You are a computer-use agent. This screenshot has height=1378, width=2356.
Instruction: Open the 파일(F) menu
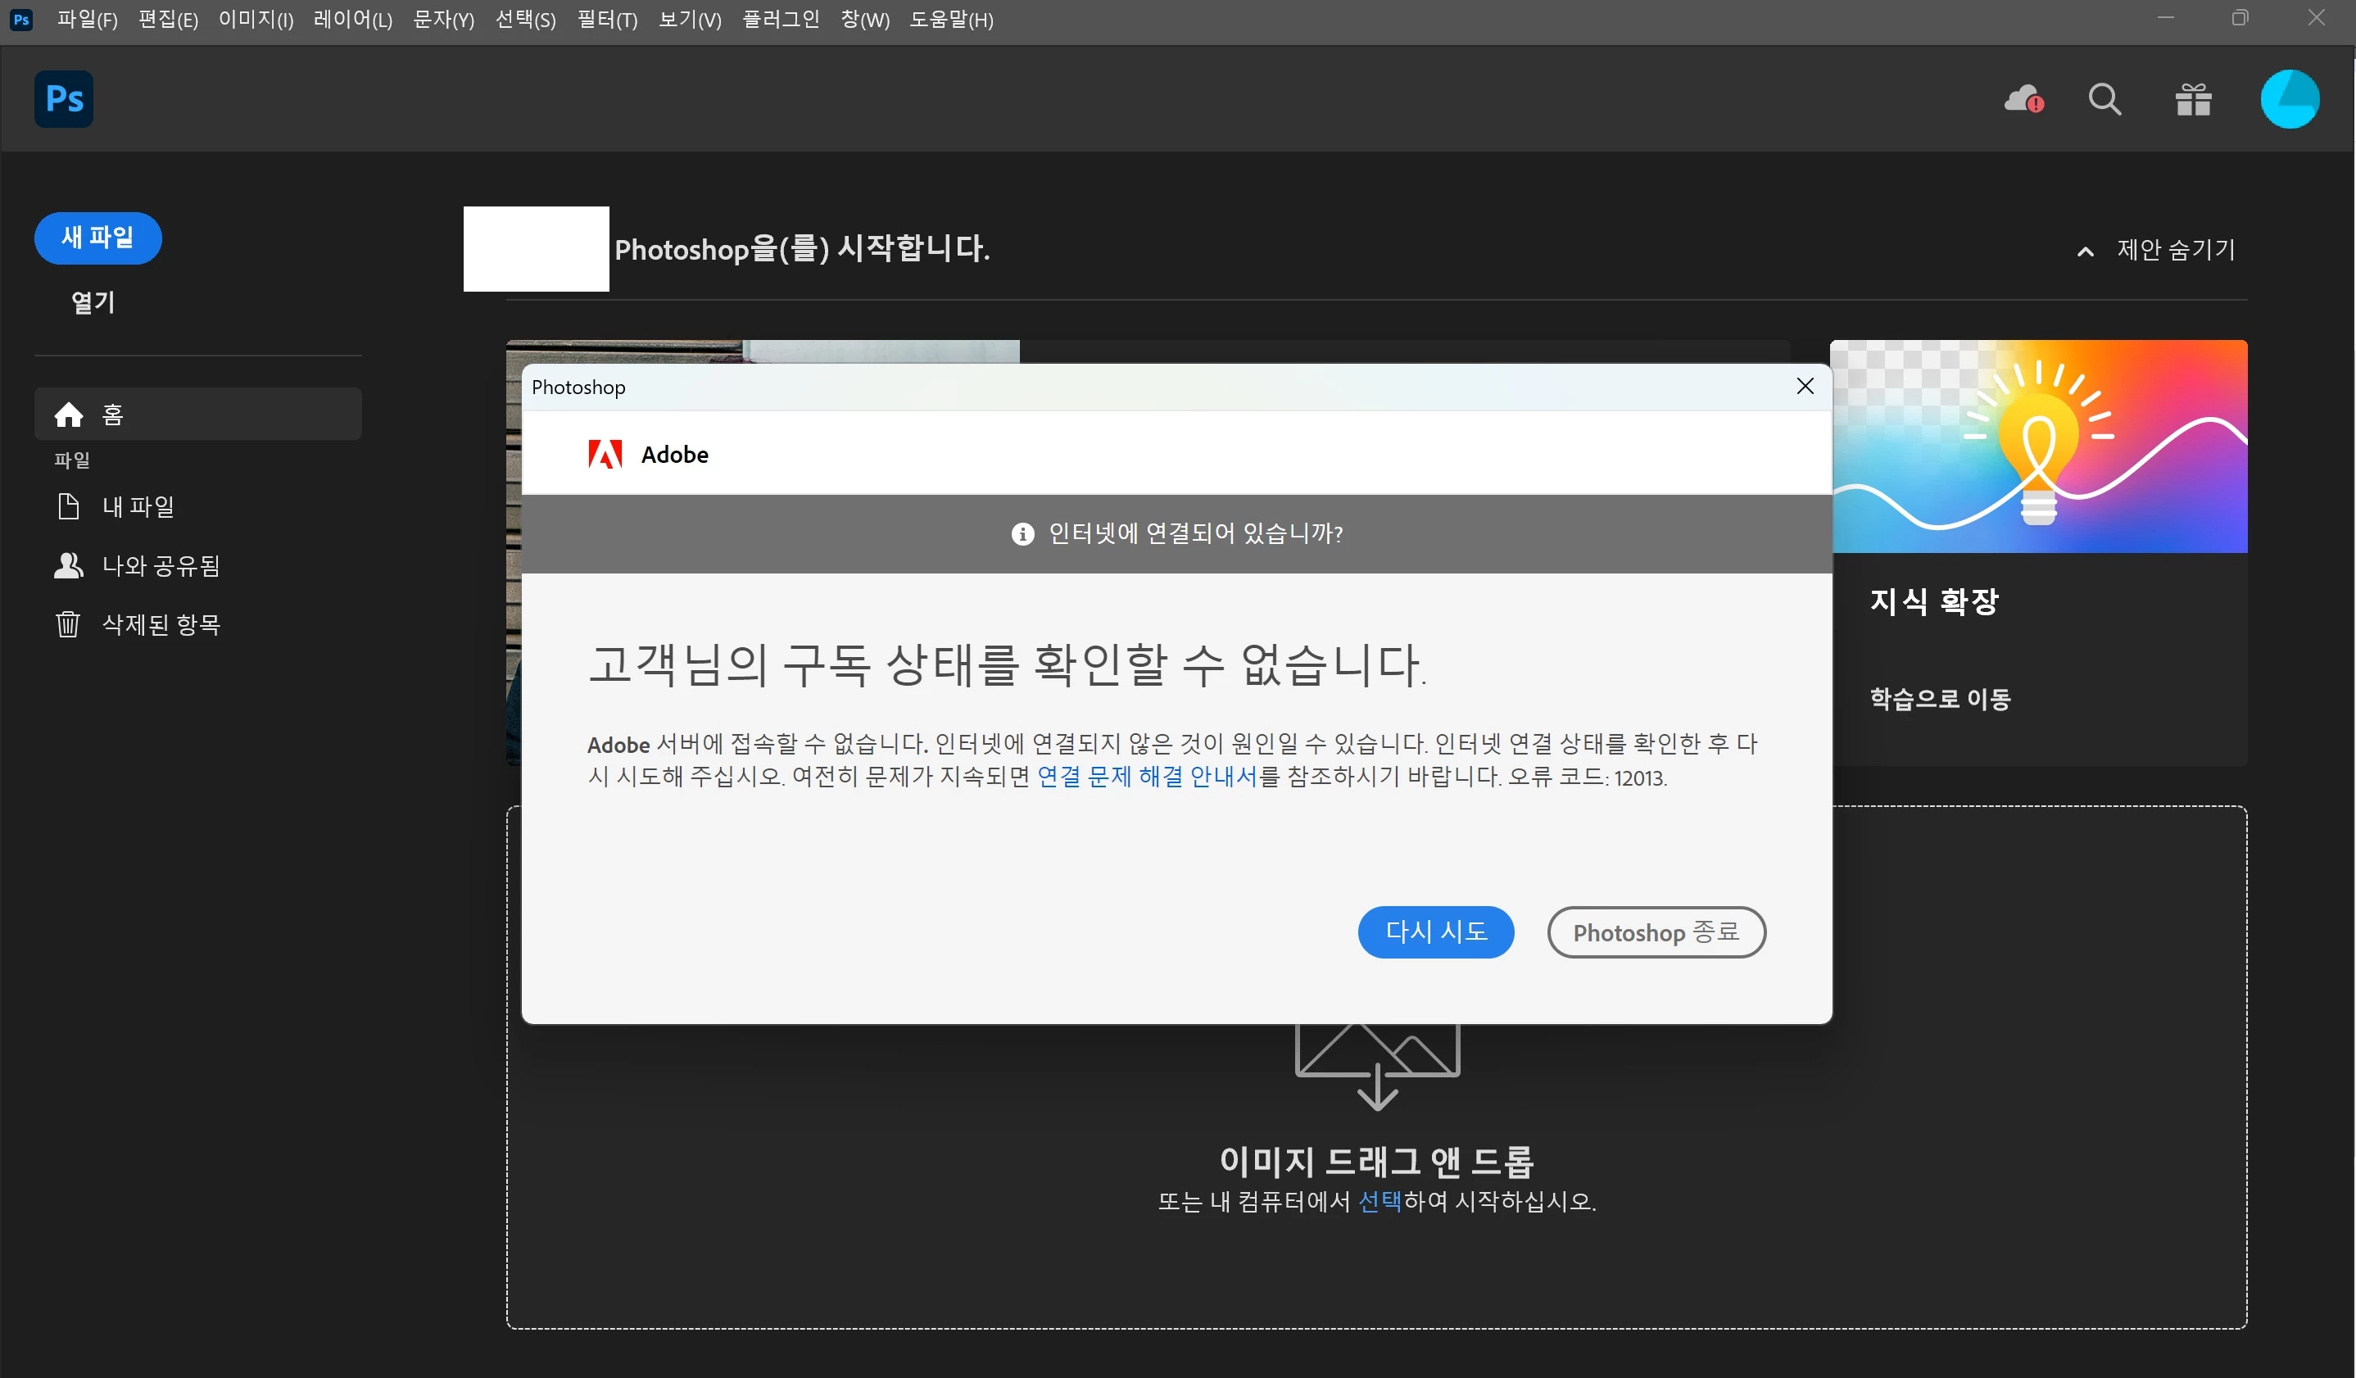[87, 20]
